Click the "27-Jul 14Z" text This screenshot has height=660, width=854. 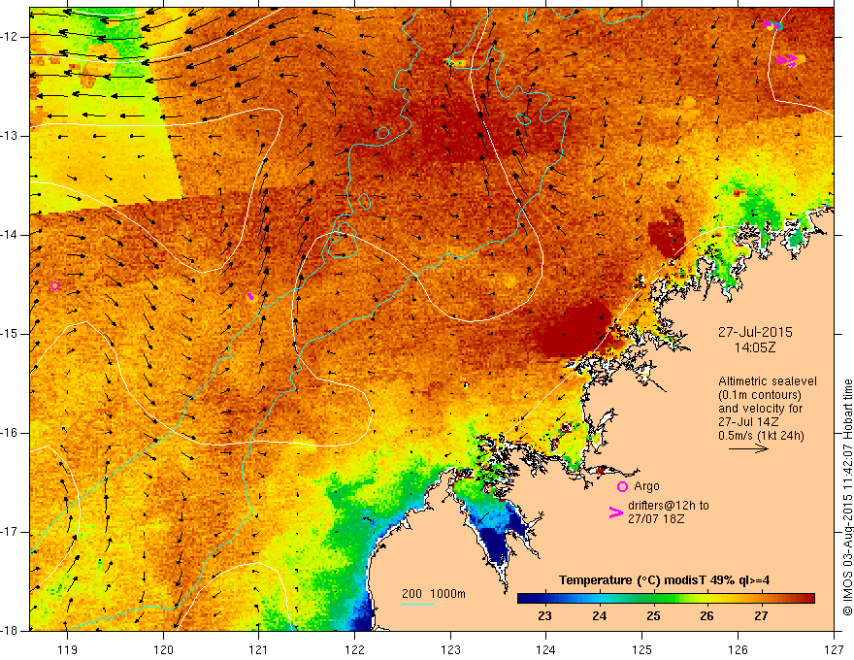click(x=748, y=422)
